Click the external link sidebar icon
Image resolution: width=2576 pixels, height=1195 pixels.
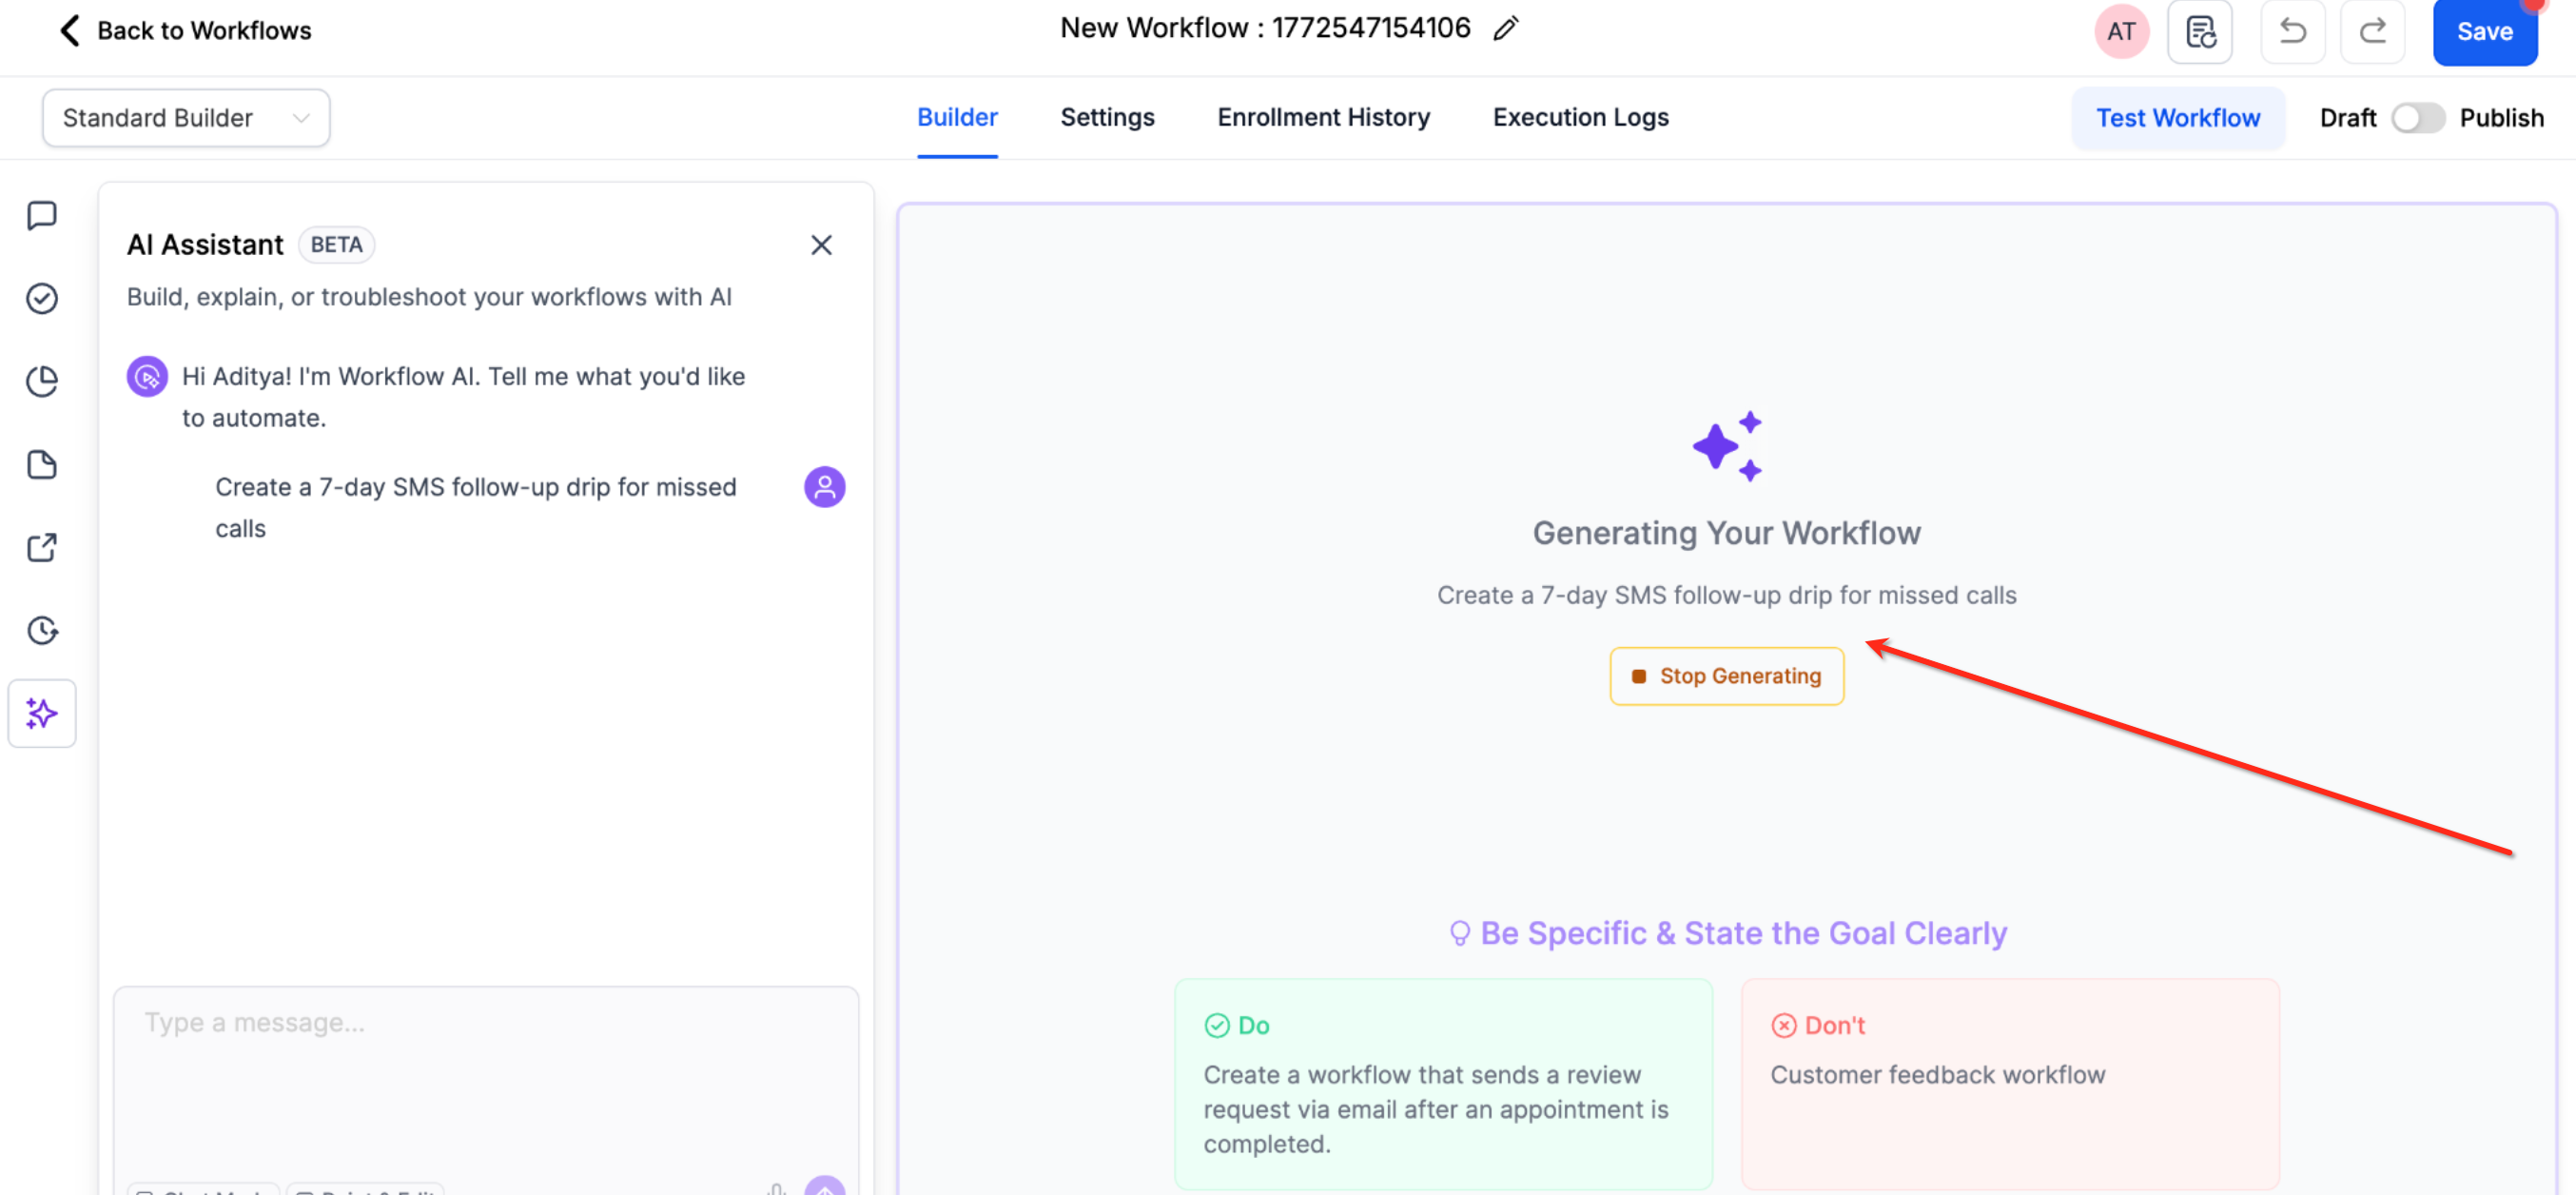click(41, 547)
